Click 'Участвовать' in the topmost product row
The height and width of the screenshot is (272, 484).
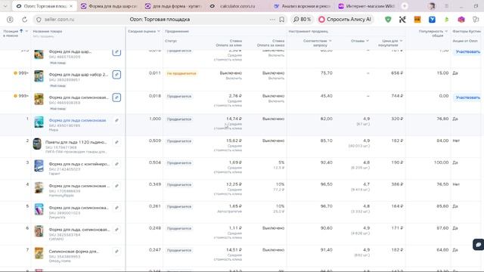point(467,52)
